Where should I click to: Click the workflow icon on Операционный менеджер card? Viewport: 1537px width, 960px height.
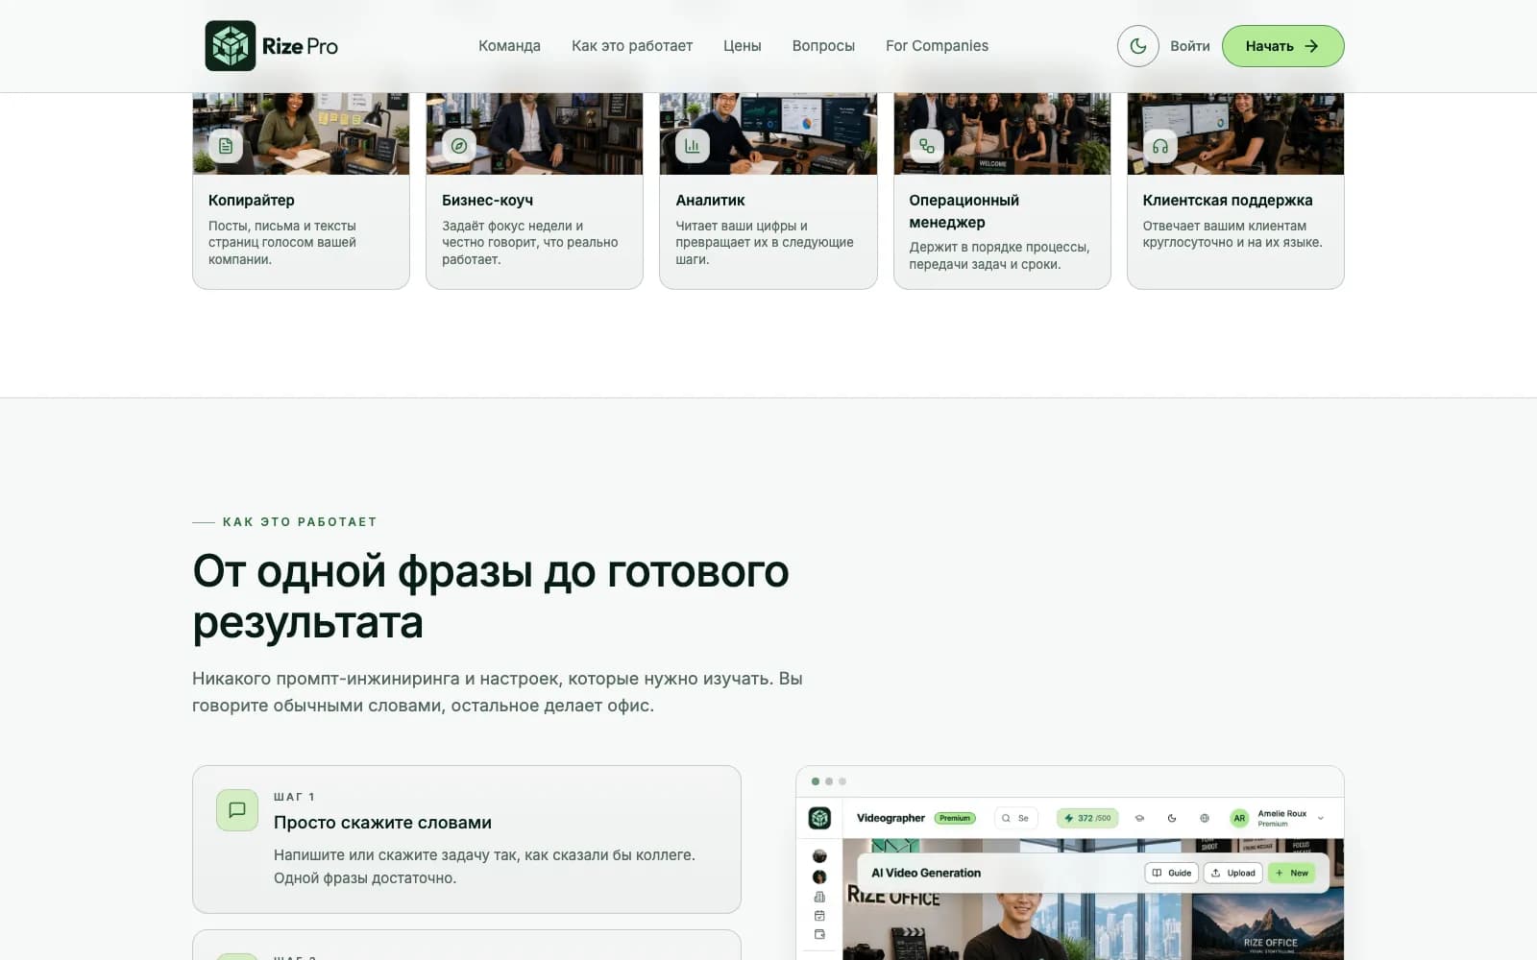pyautogui.click(x=927, y=146)
